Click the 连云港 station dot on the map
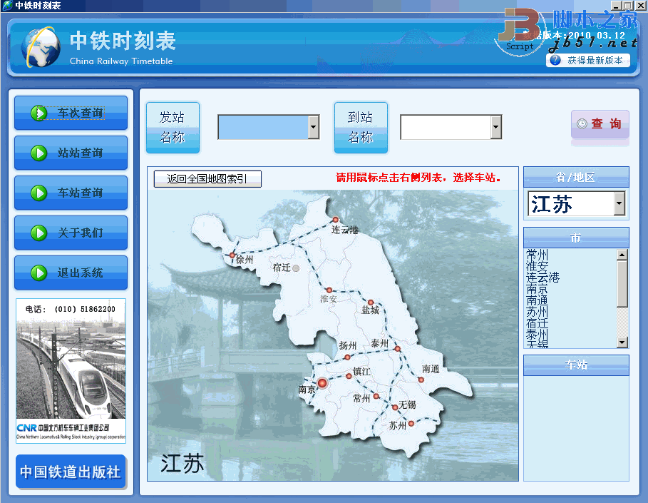 point(336,220)
